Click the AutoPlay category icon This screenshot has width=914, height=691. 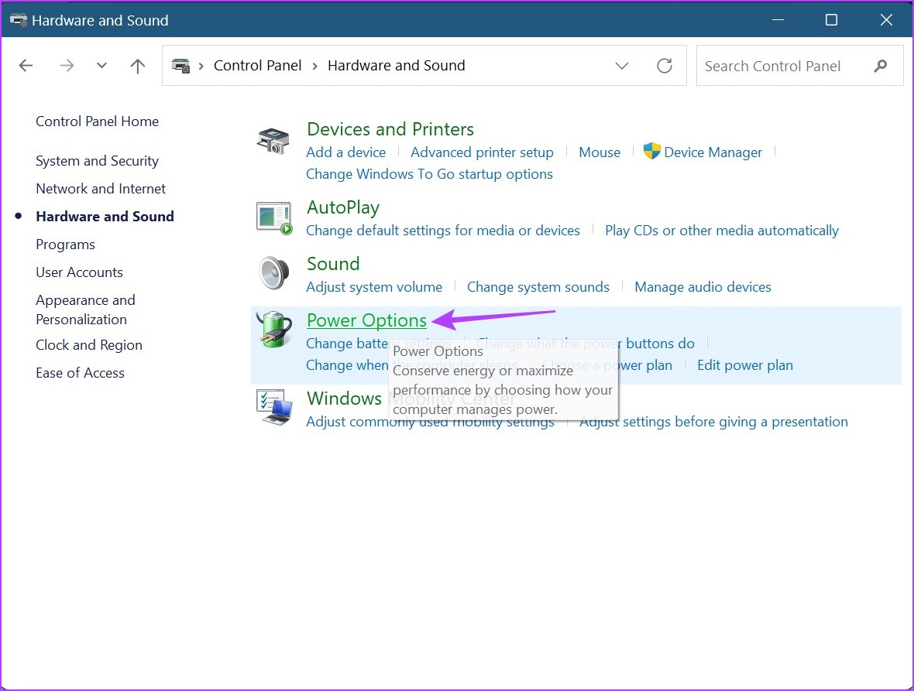274,217
